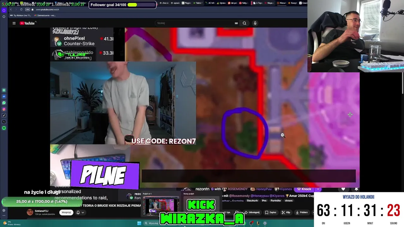This screenshot has height=227, width=404.
Task: Switch to the 'Plagron' browser tab
Action: tap(187, 3)
